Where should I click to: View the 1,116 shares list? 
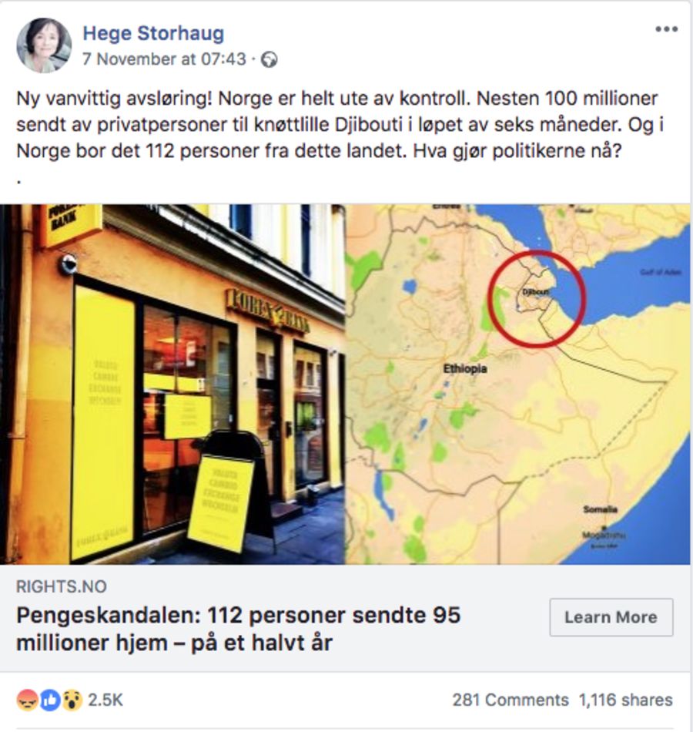626,700
